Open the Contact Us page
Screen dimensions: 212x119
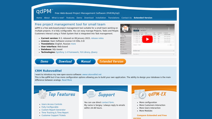tap(126, 18)
